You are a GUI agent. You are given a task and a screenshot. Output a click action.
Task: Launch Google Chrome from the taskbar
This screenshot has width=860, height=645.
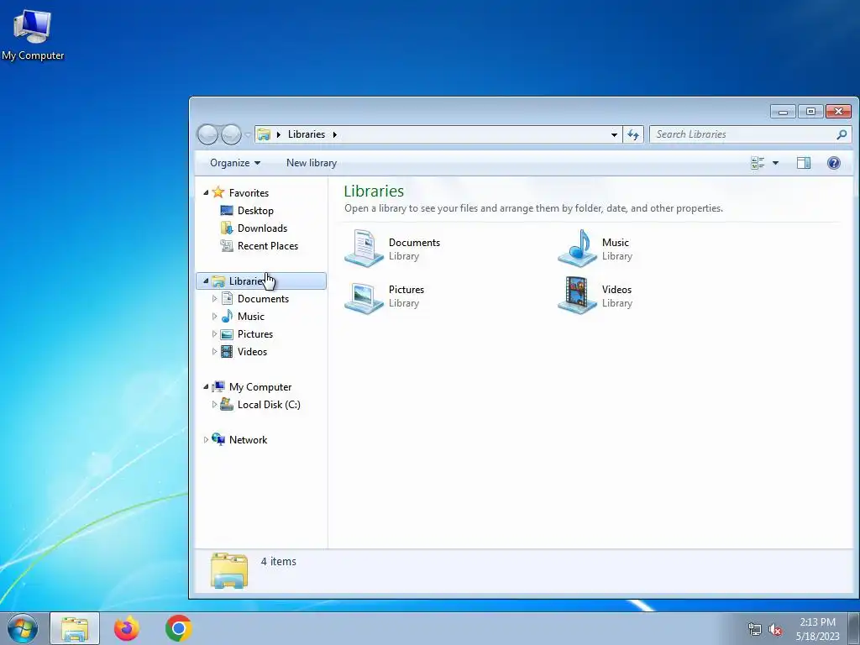click(178, 628)
